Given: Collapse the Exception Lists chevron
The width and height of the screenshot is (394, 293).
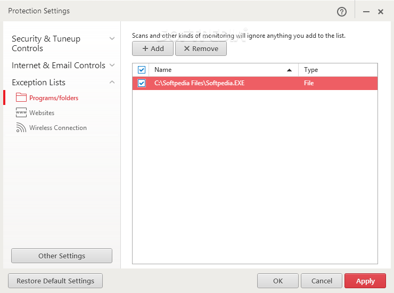Looking at the screenshot, I should 112,82.
